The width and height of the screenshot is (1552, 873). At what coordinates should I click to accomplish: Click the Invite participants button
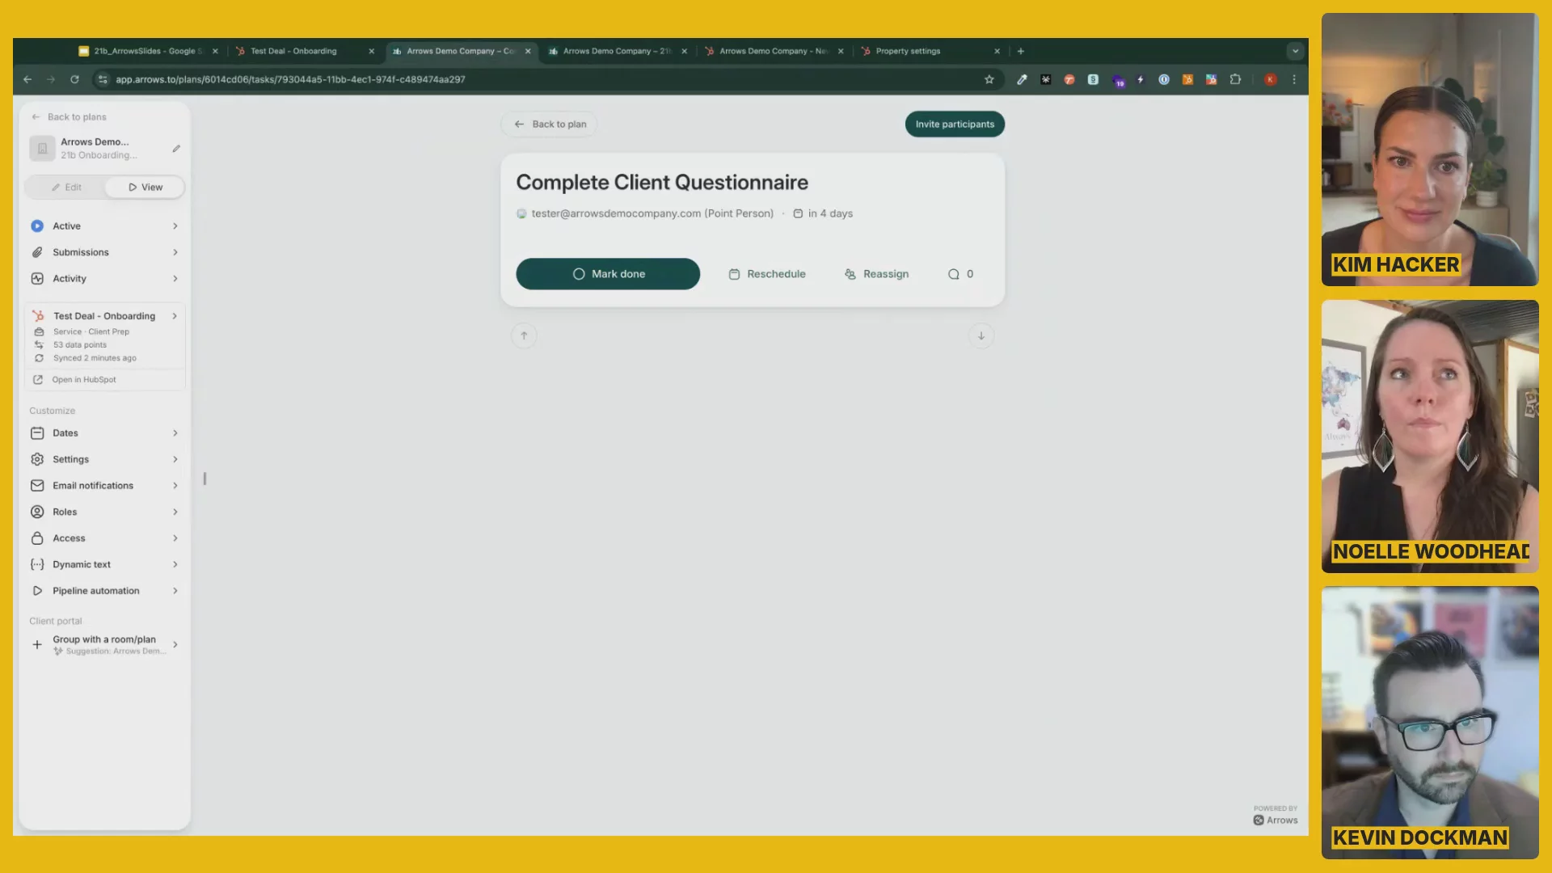pos(955,124)
